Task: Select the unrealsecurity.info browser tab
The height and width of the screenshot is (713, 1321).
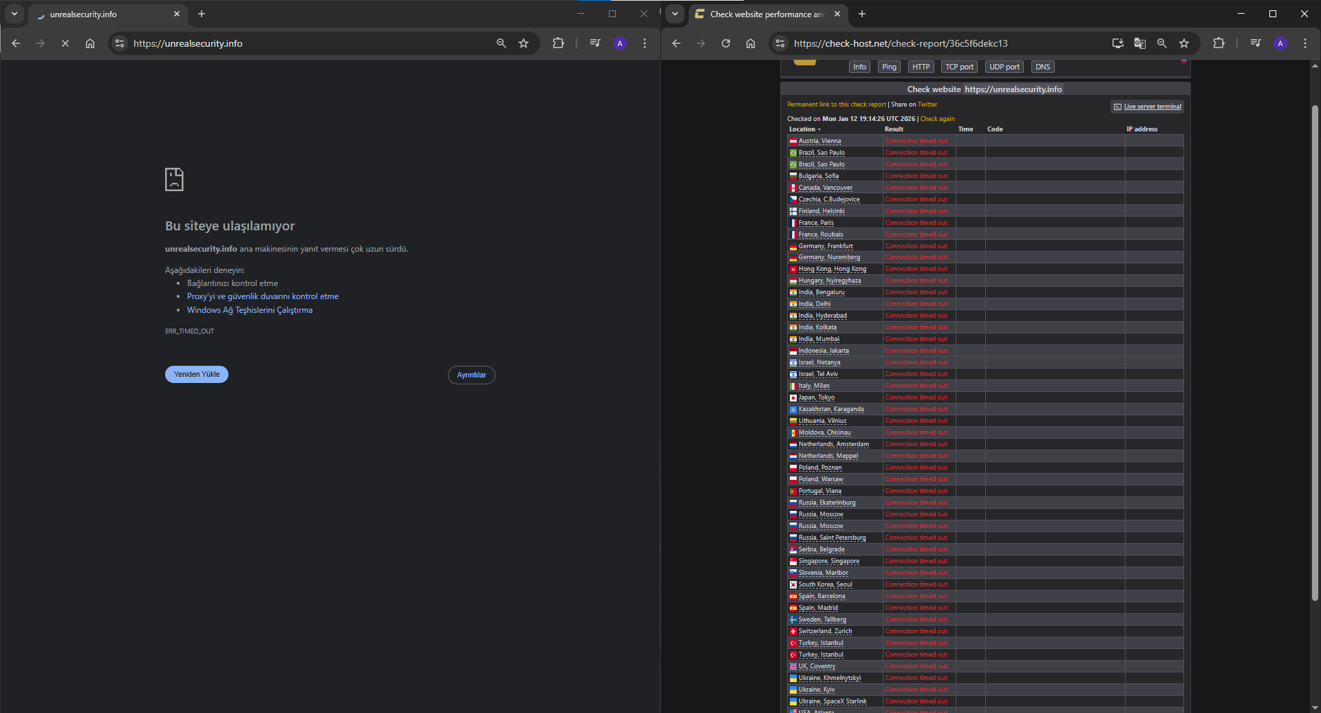Action: (107, 14)
